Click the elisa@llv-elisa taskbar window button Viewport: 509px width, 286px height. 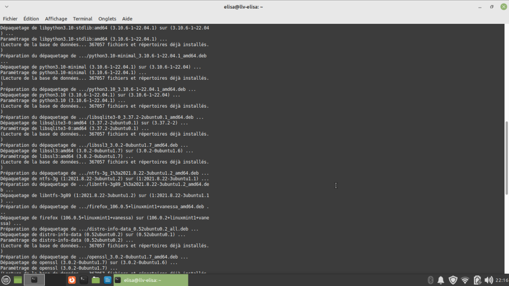151,280
